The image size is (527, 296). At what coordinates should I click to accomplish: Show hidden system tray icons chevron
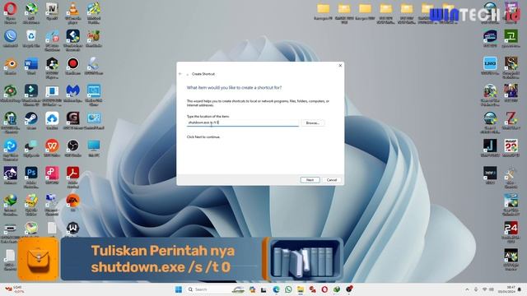(x=467, y=289)
